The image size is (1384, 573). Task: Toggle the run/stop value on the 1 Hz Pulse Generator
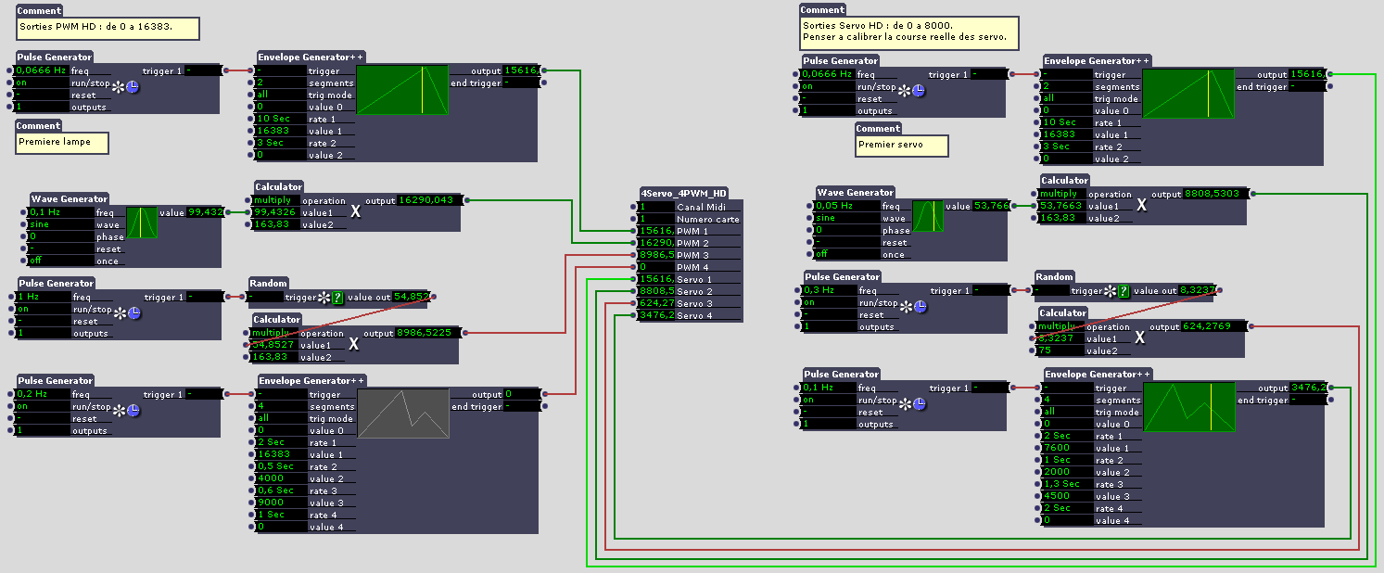pyautogui.click(x=41, y=310)
